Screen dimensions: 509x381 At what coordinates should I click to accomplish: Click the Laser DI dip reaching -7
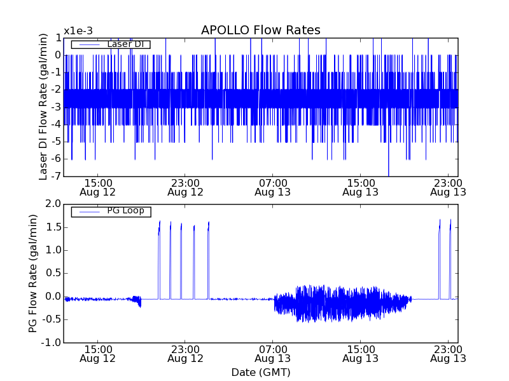click(x=388, y=170)
